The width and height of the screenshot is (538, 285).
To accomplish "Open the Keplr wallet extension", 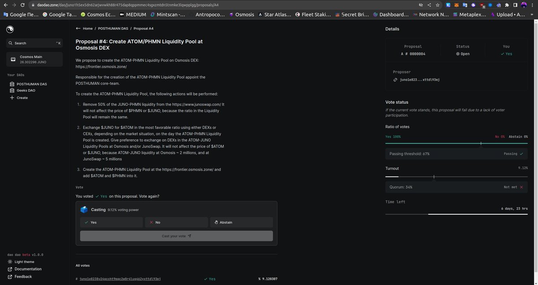I will pyautogui.click(x=448, y=5).
